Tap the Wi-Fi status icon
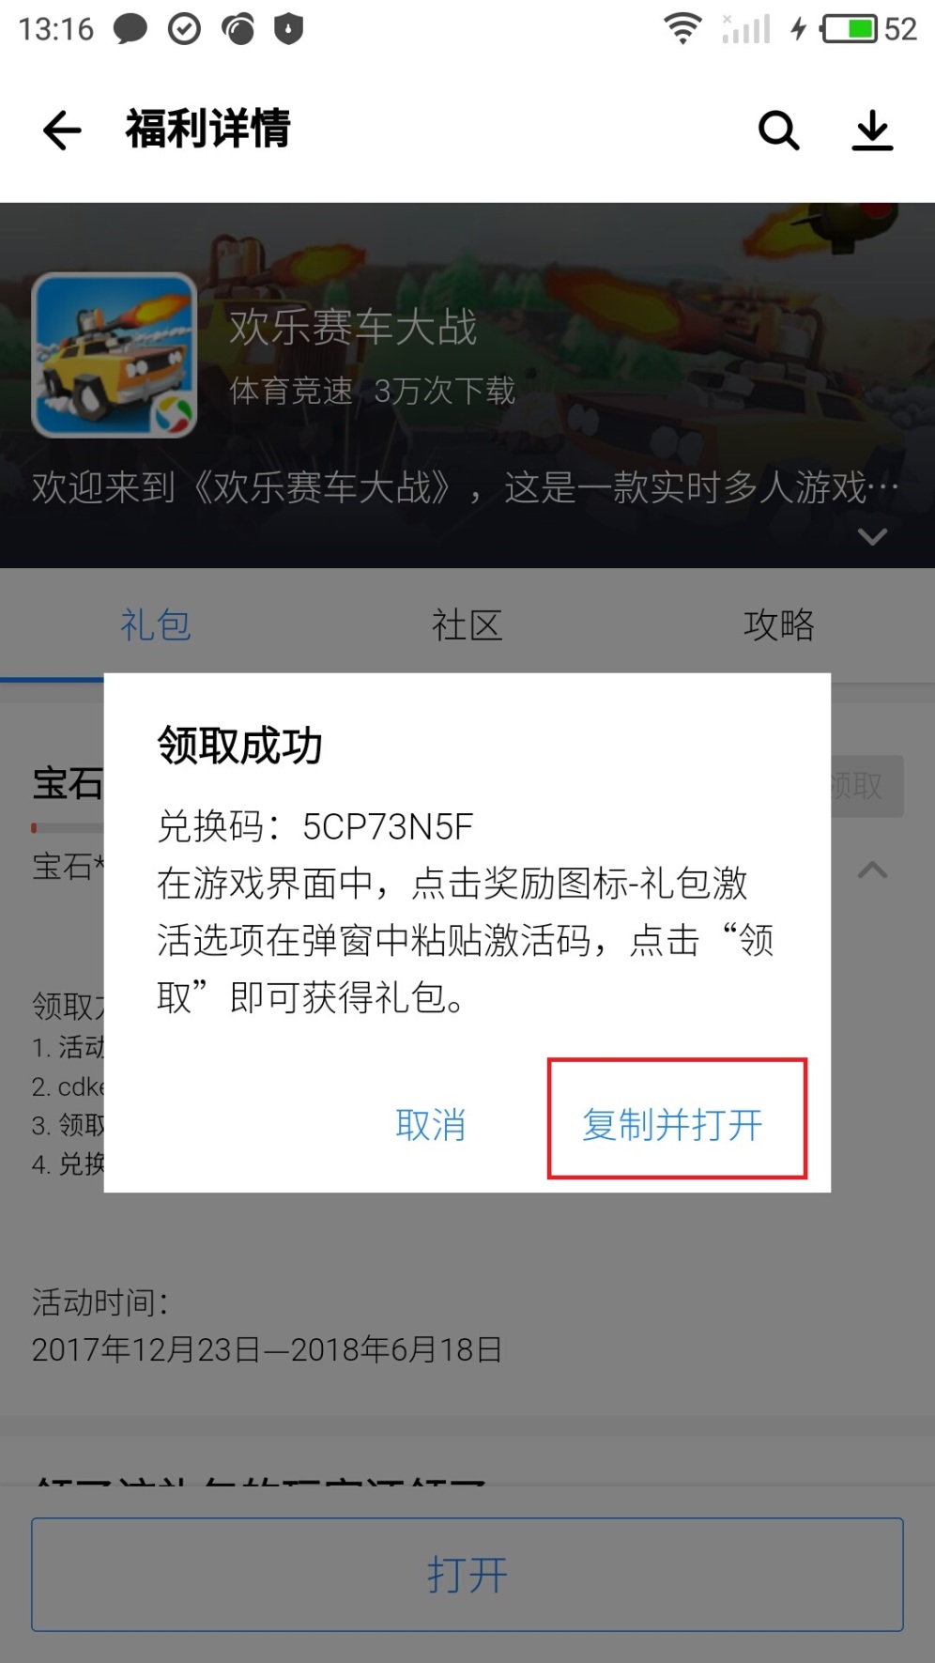 [682, 29]
